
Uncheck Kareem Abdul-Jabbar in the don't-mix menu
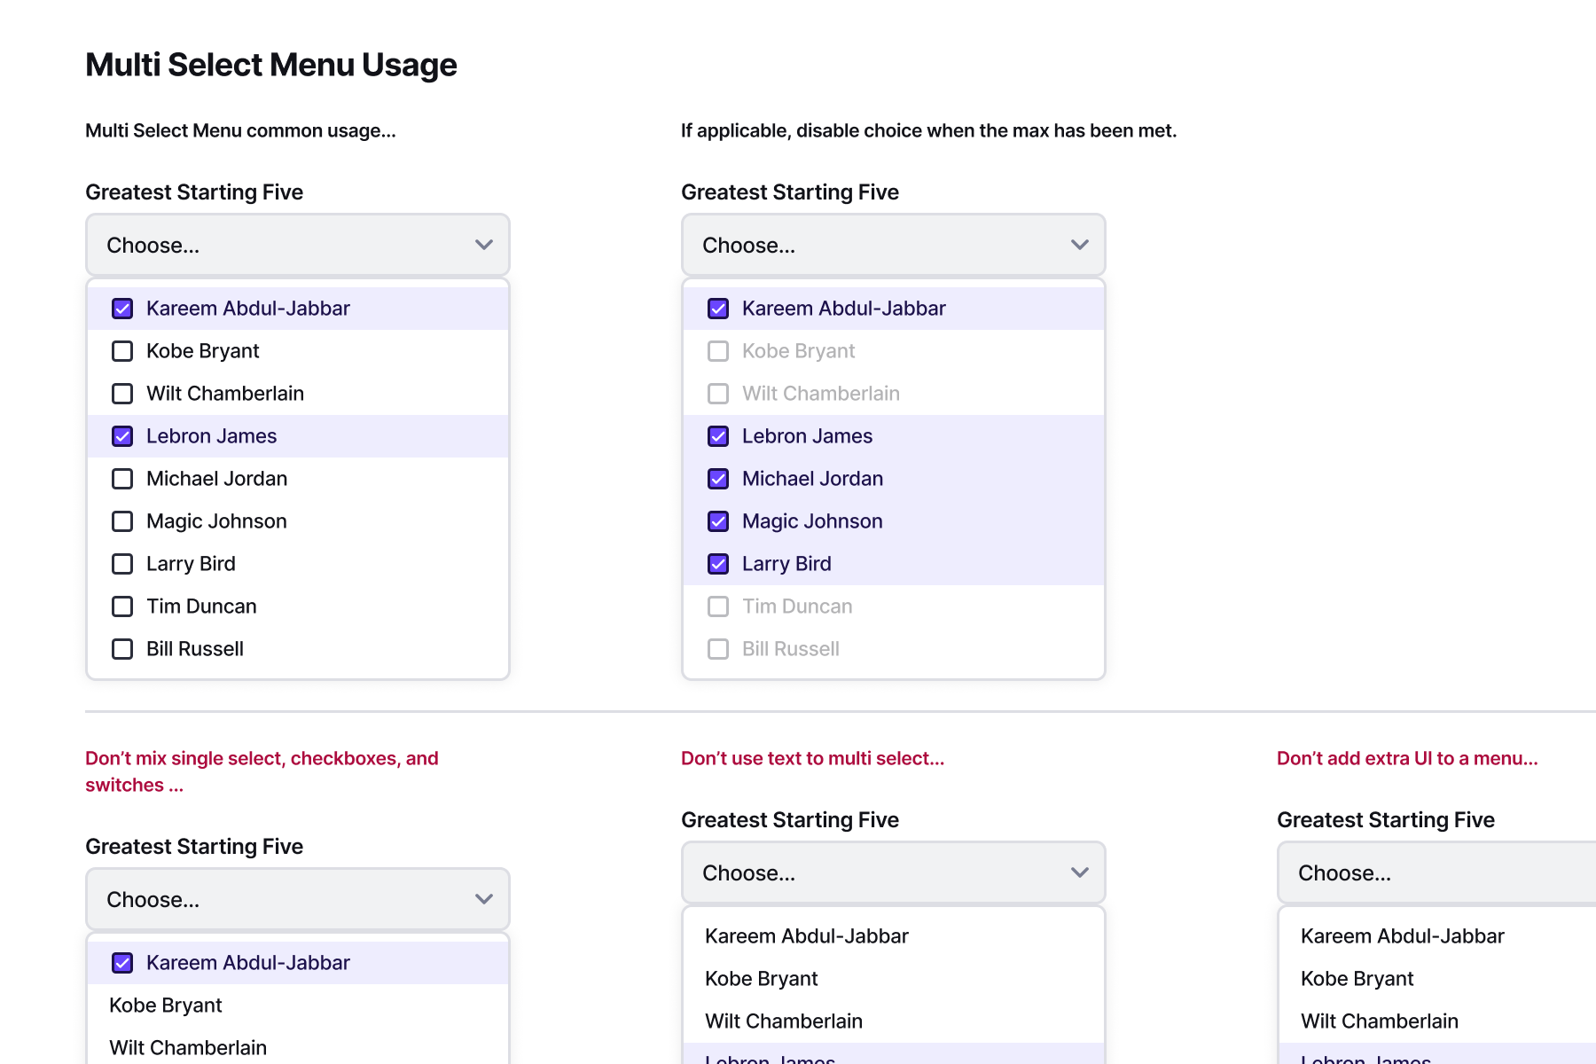click(298, 963)
